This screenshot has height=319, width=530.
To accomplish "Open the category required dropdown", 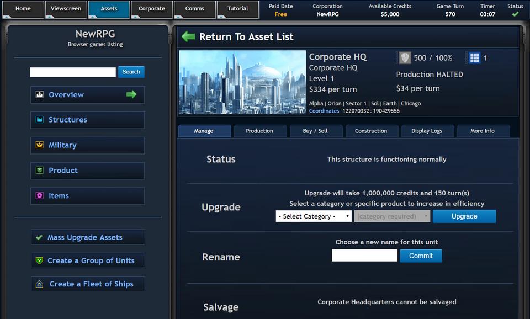I will pos(392,216).
